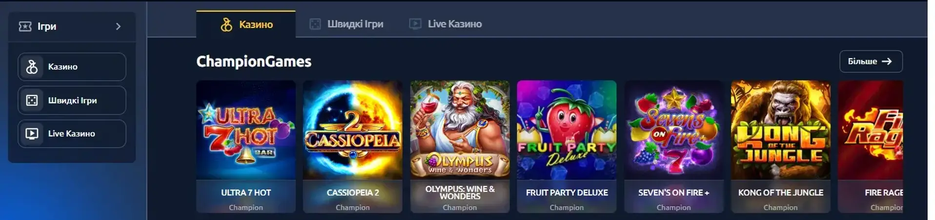Click the play icon on Live Казино tab

coord(415,24)
